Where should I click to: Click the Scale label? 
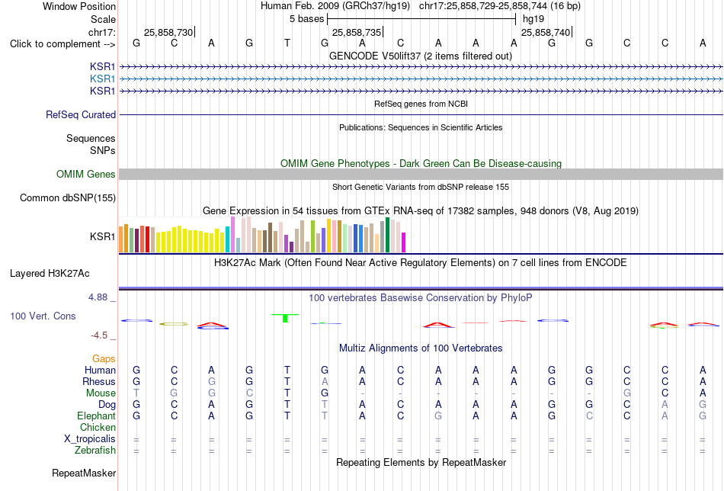(x=103, y=19)
